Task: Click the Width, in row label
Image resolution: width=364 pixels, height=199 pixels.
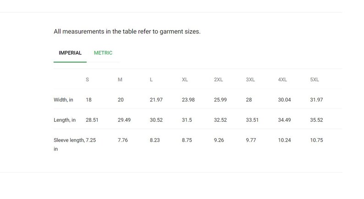Action: [63, 100]
